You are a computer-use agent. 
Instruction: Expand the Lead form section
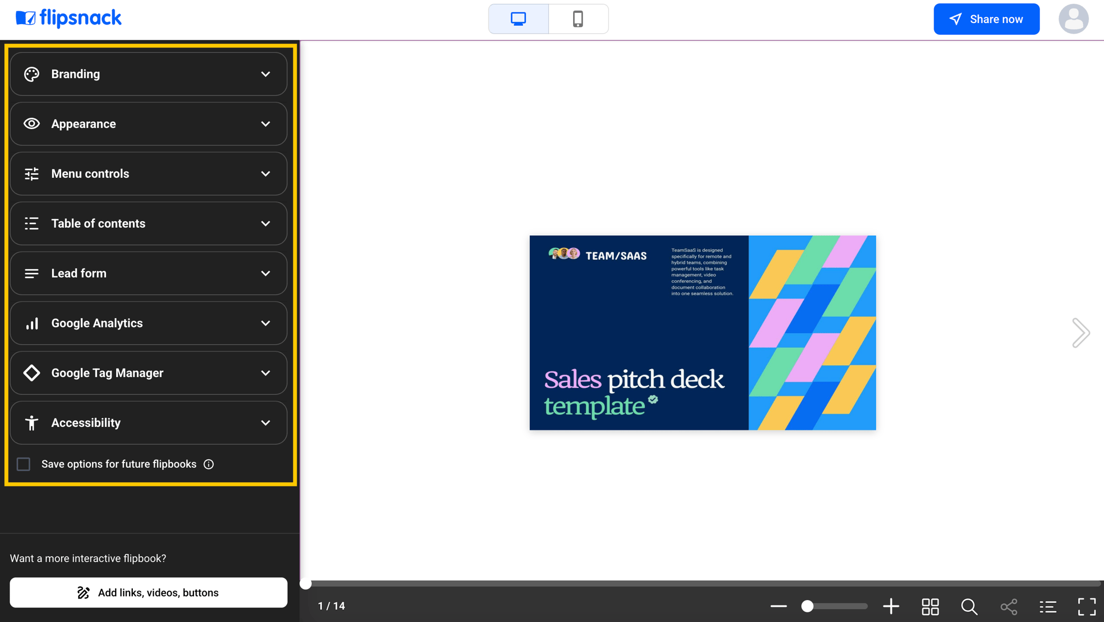(x=148, y=273)
